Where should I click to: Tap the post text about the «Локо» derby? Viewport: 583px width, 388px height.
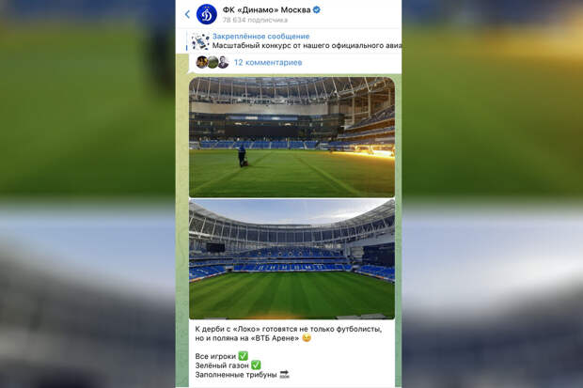click(x=289, y=334)
